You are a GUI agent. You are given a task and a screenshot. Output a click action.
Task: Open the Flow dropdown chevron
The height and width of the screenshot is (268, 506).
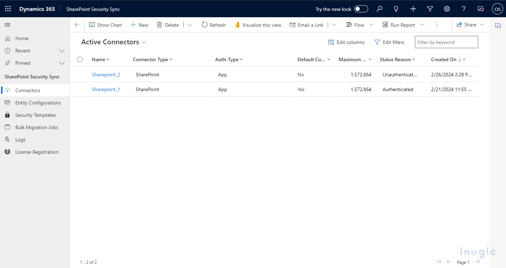371,25
